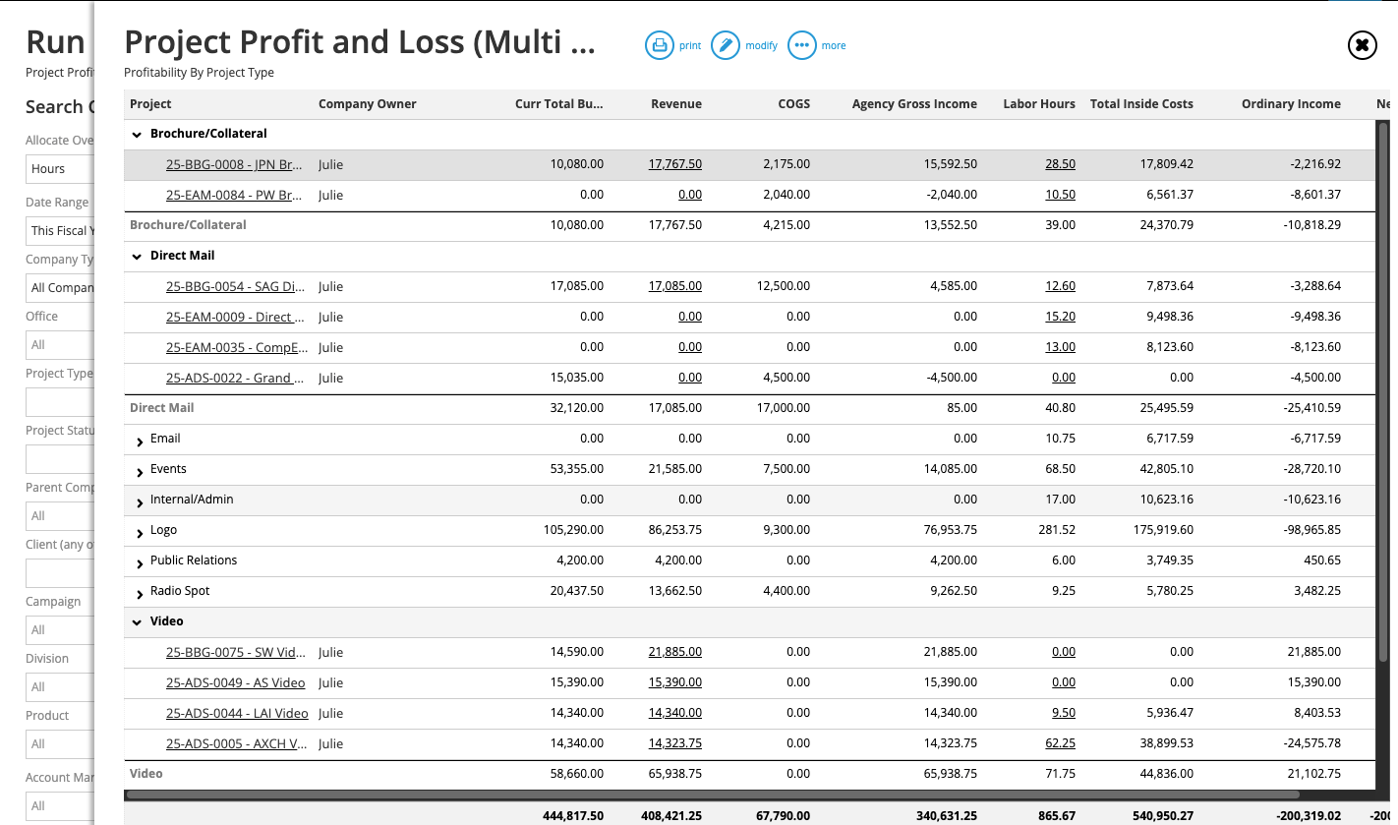
Task: Open project 25-BBG-0008 - JPN link
Action: [x=235, y=164]
